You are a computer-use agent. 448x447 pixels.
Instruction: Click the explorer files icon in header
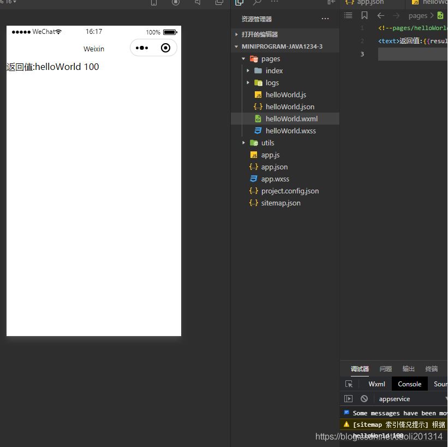click(x=239, y=3)
